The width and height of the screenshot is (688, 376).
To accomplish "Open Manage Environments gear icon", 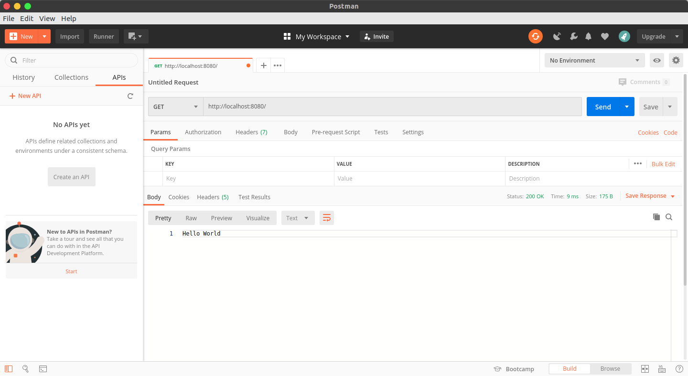I will tap(676, 60).
